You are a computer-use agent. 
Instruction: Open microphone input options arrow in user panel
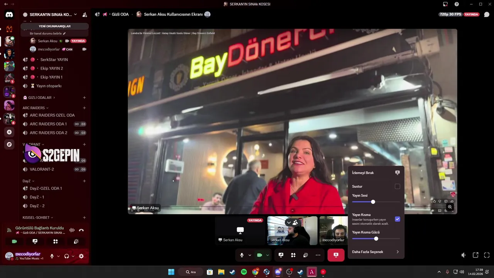click(58, 256)
